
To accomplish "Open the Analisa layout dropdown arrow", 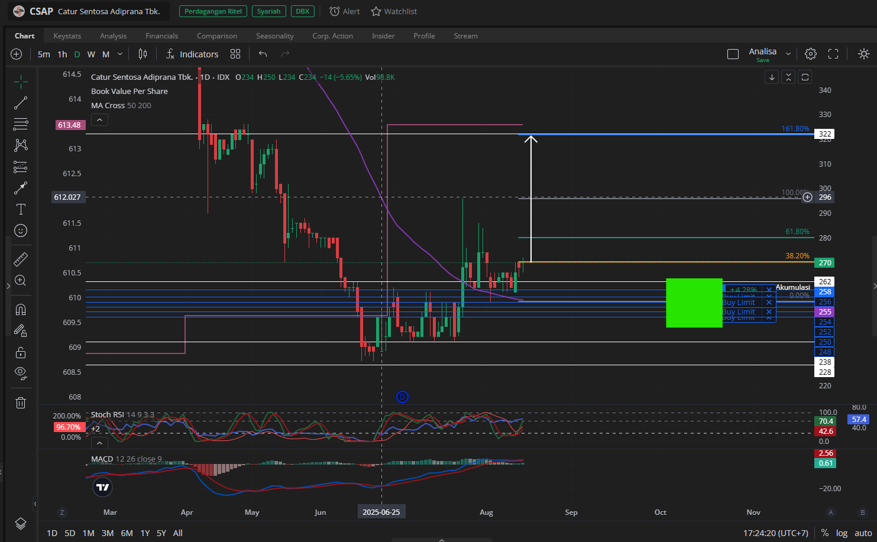I will pos(788,54).
